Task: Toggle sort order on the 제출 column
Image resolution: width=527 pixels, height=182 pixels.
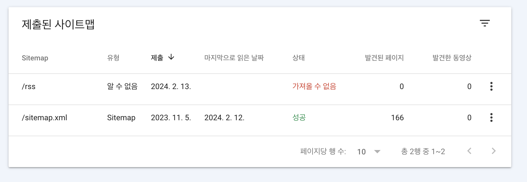Action: click(163, 58)
